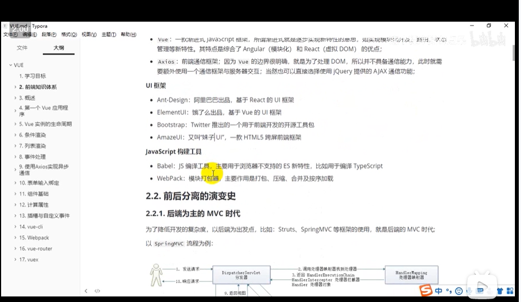The width and height of the screenshot is (521, 302).
Task: Open the IME toolbox grid icon
Action: point(510,291)
